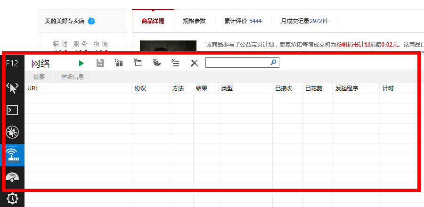424x207 pixels.
Task: Open the UI Responsiveness gauge tool
Action: (x=12, y=177)
